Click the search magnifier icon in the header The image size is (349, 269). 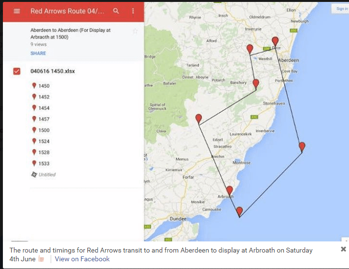click(116, 11)
